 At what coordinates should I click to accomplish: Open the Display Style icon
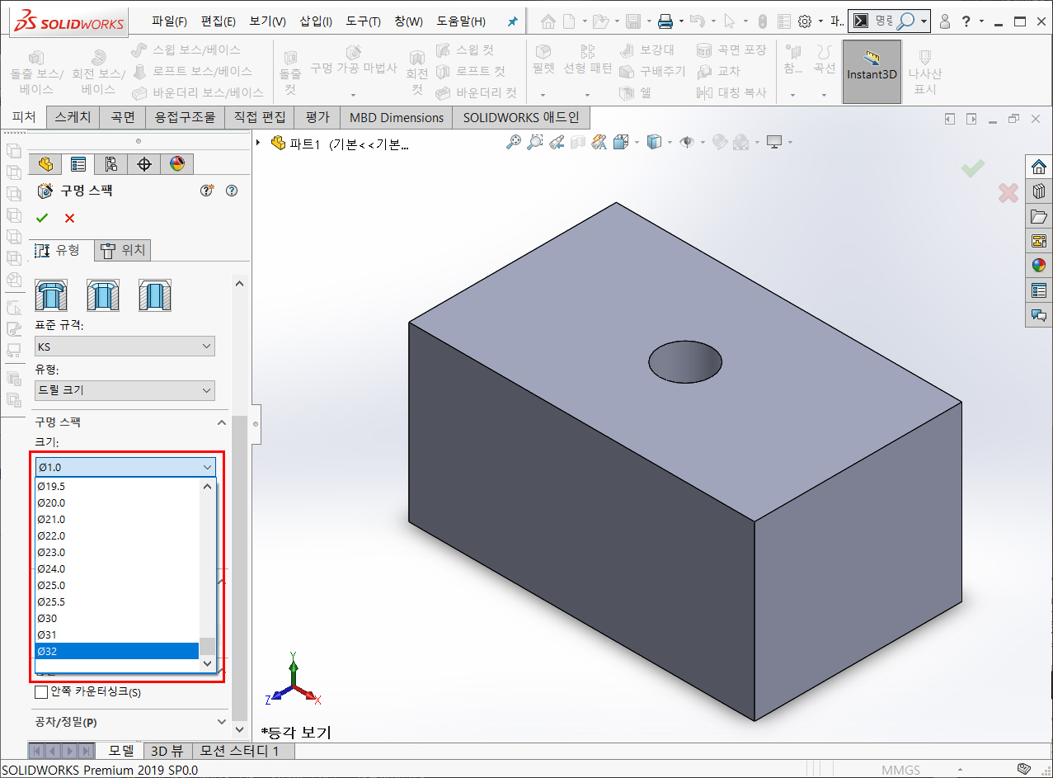[x=654, y=142]
